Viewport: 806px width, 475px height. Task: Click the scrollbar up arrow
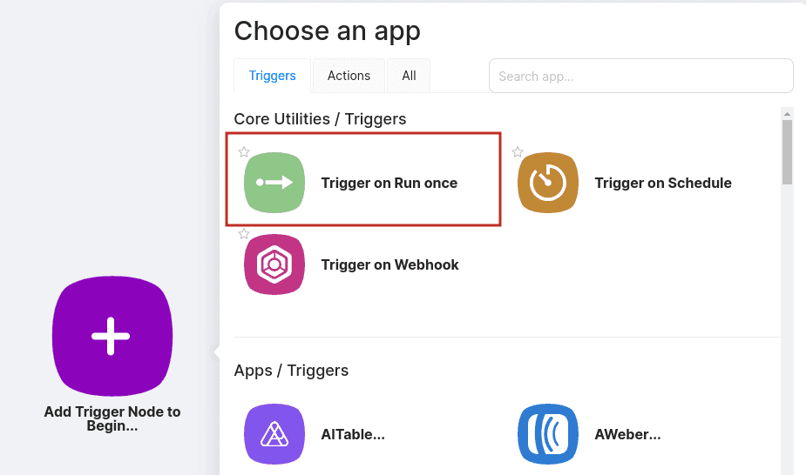tap(787, 113)
